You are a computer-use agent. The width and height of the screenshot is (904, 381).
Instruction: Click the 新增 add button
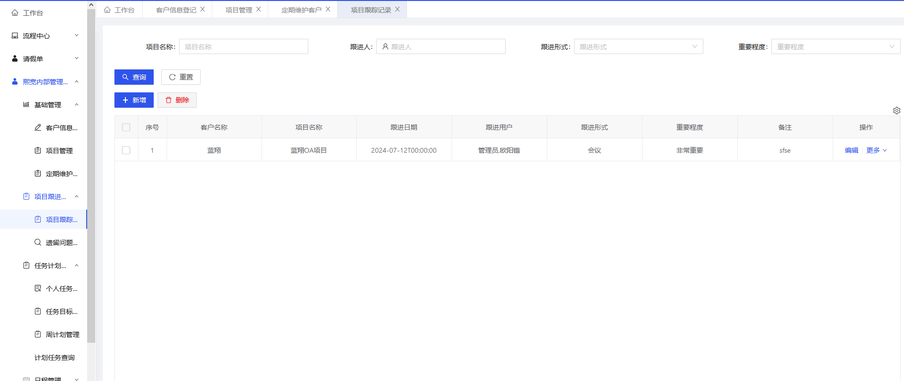(x=134, y=100)
